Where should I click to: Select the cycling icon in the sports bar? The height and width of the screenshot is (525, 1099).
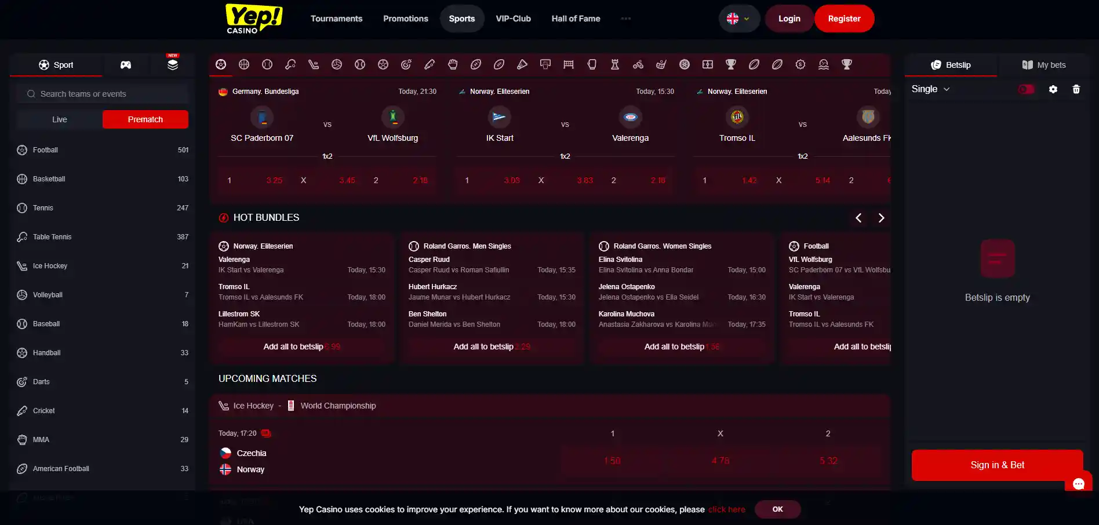[x=638, y=64]
